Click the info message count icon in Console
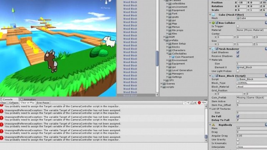267x150 pixels. (185, 103)
